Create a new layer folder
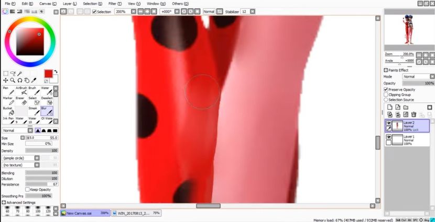435x222 pixels. pos(406,107)
